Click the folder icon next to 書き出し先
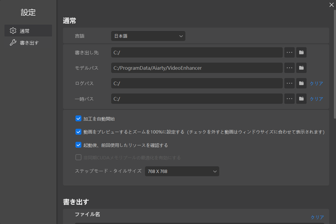This screenshot has width=336, height=224. [x=301, y=53]
